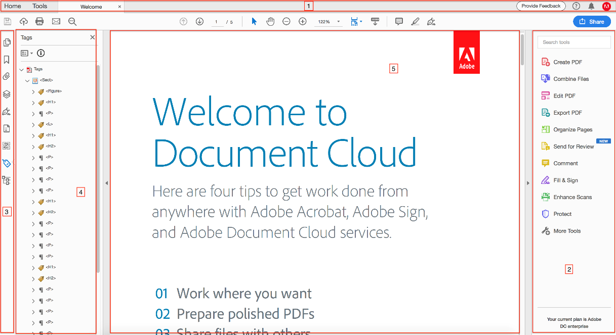Switch to the Selection tool
616x335 pixels.
click(x=254, y=21)
